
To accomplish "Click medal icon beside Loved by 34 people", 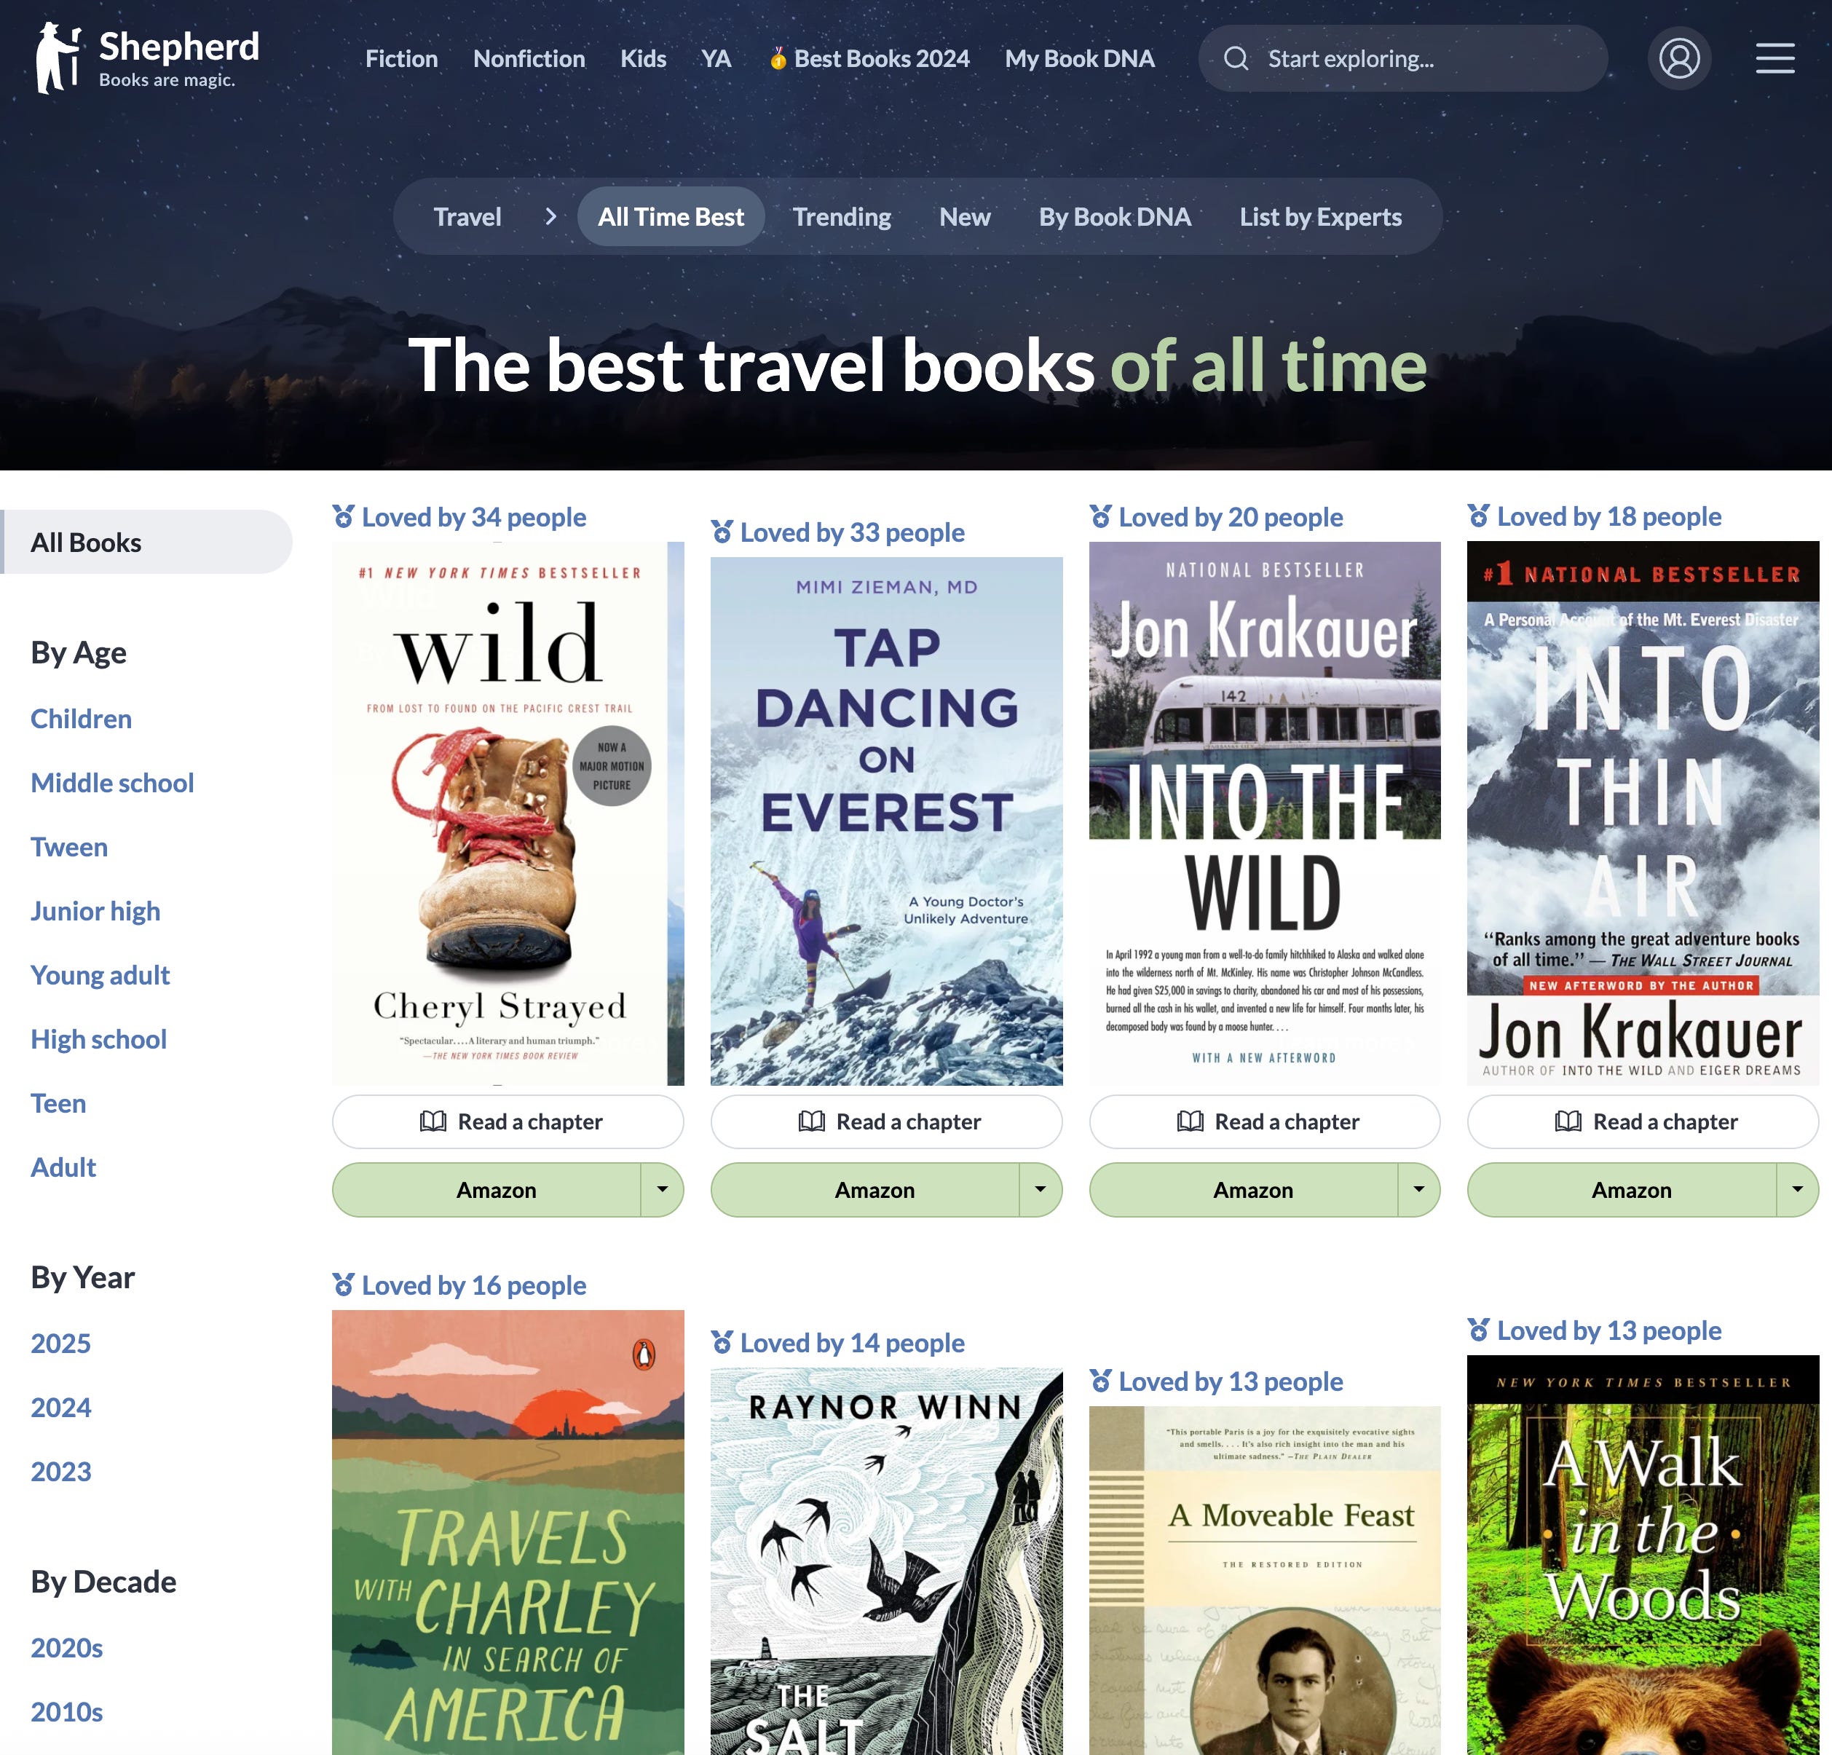I will [344, 516].
